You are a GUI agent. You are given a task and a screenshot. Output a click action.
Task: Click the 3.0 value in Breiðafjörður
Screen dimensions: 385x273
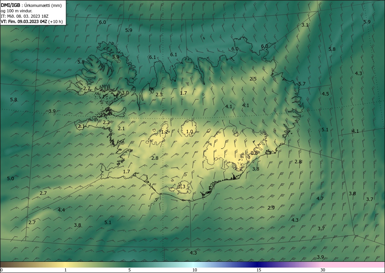125,92
